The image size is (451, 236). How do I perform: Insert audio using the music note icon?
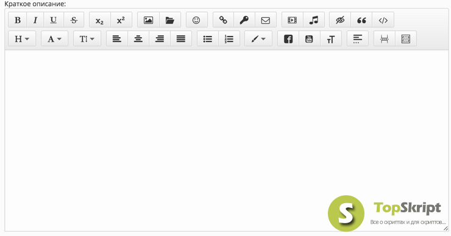[x=314, y=20]
